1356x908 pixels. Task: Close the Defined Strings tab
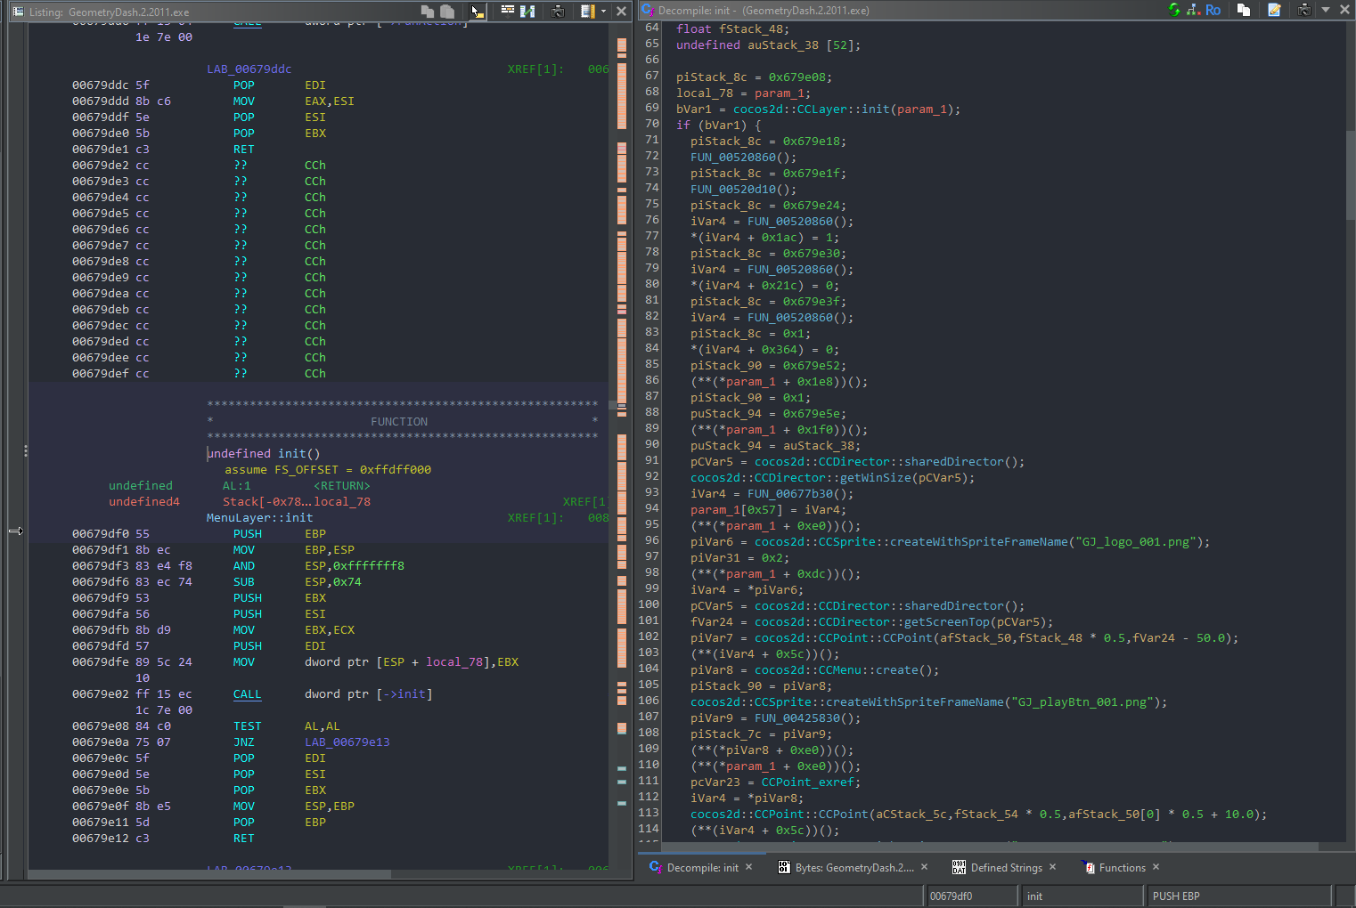pyautogui.click(x=1052, y=867)
